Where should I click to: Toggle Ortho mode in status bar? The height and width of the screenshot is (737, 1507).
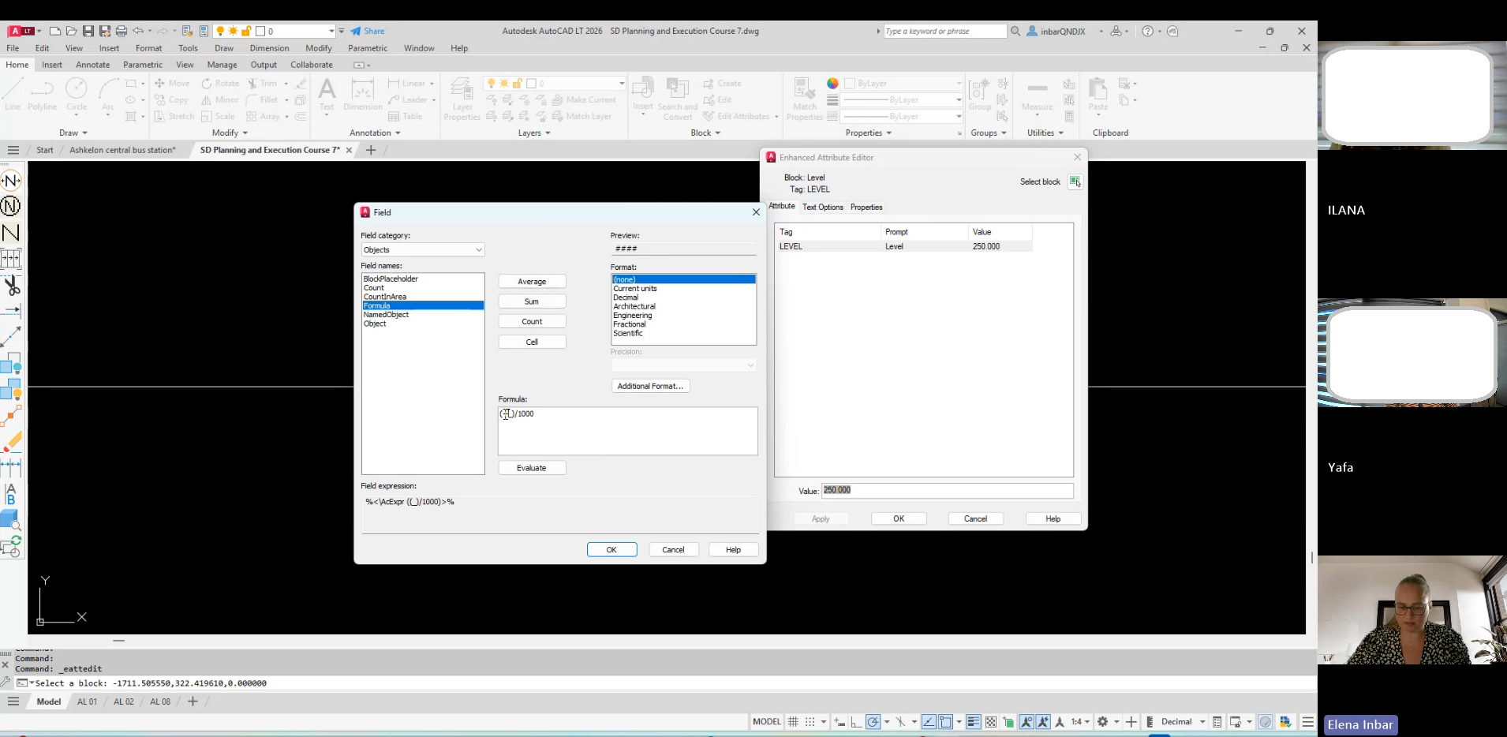click(856, 722)
